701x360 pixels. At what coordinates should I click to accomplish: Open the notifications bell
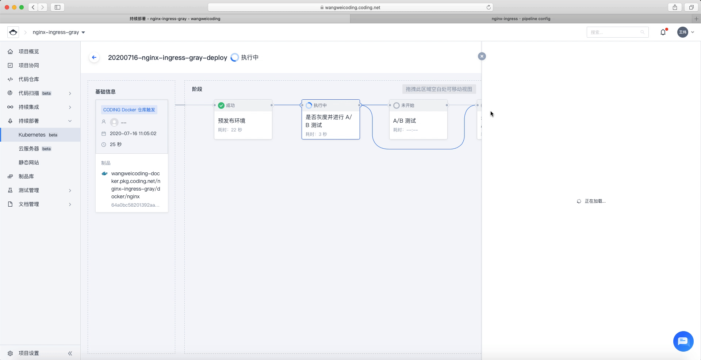663,32
